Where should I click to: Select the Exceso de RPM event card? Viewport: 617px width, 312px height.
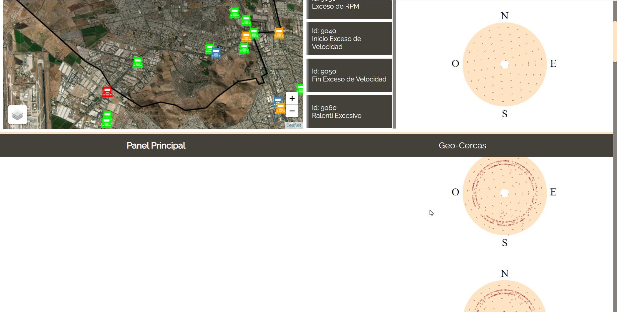point(349,9)
